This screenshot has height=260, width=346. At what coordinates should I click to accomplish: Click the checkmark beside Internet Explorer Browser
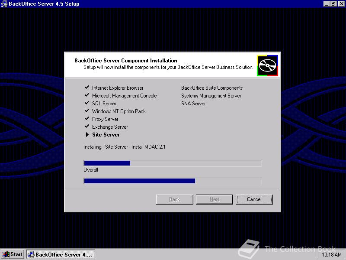tap(87, 88)
